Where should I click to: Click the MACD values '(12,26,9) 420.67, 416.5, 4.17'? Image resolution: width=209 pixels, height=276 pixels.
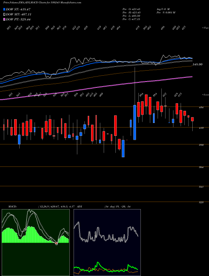[56, 207]
